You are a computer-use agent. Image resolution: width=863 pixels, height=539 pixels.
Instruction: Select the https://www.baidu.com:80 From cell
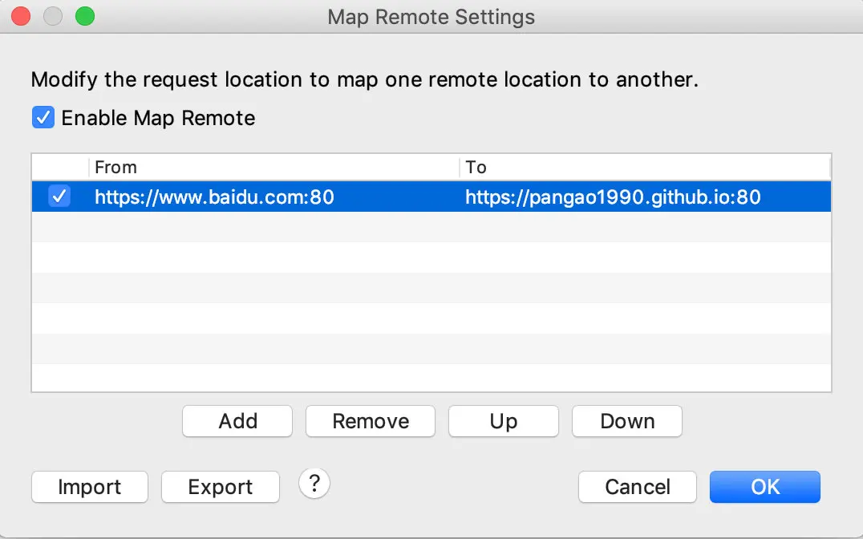tap(215, 197)
